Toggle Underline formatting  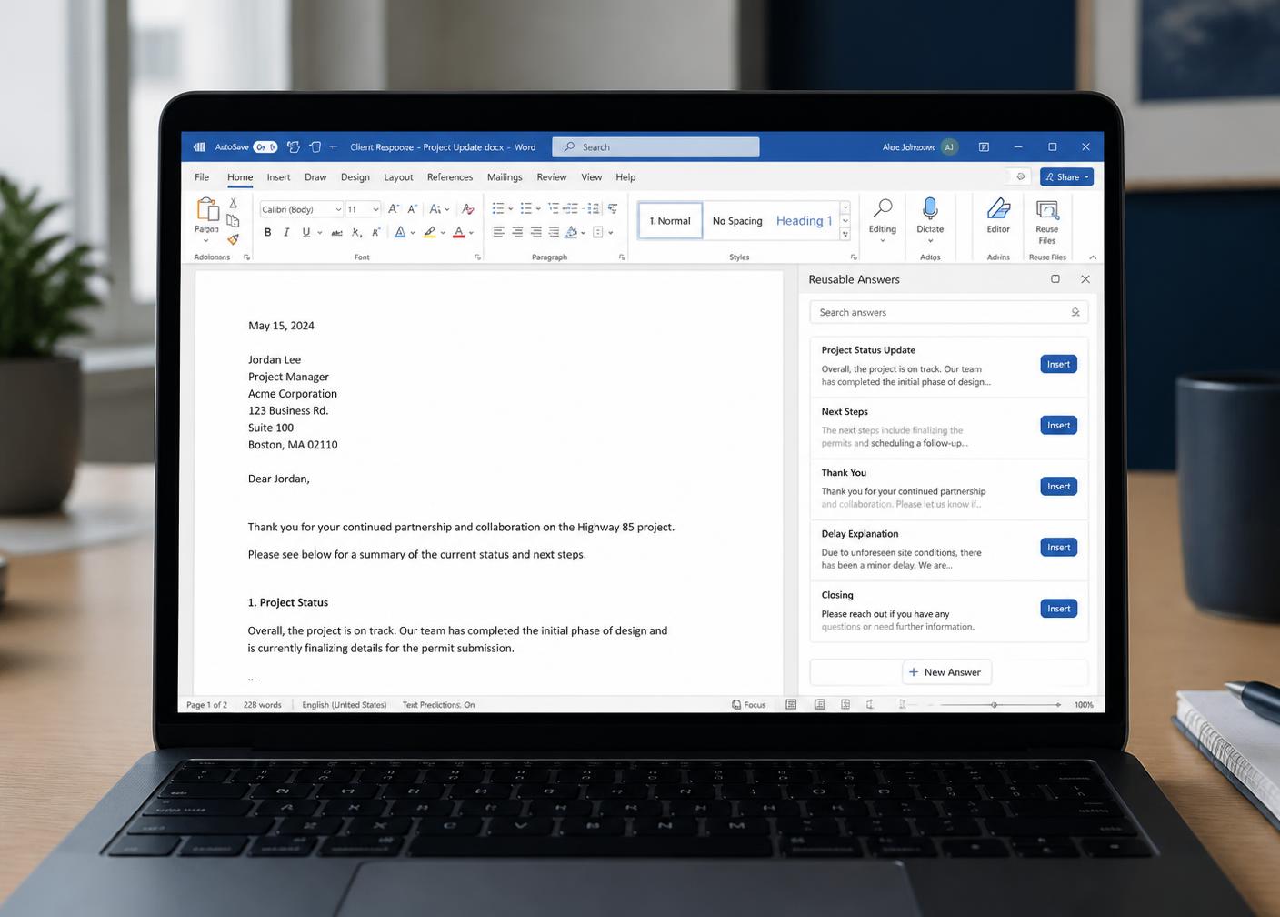(x=306, y=233)
